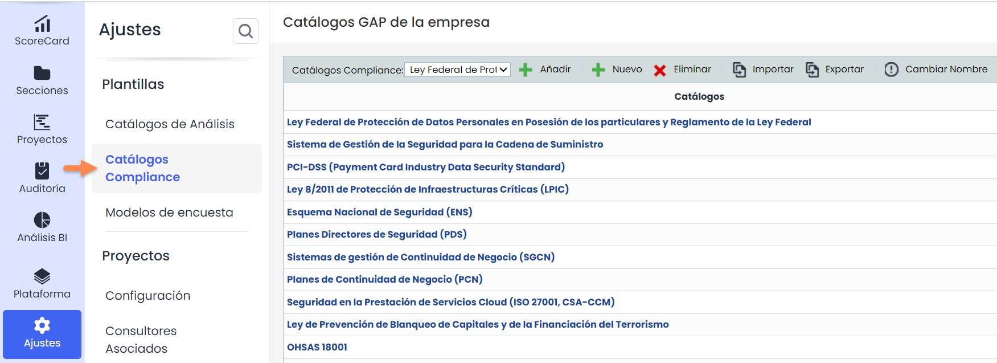Viewport: 997px width, 363px height.
Task: Open the Auditoría clipboard icon
Action: click(x=42, y=170)
